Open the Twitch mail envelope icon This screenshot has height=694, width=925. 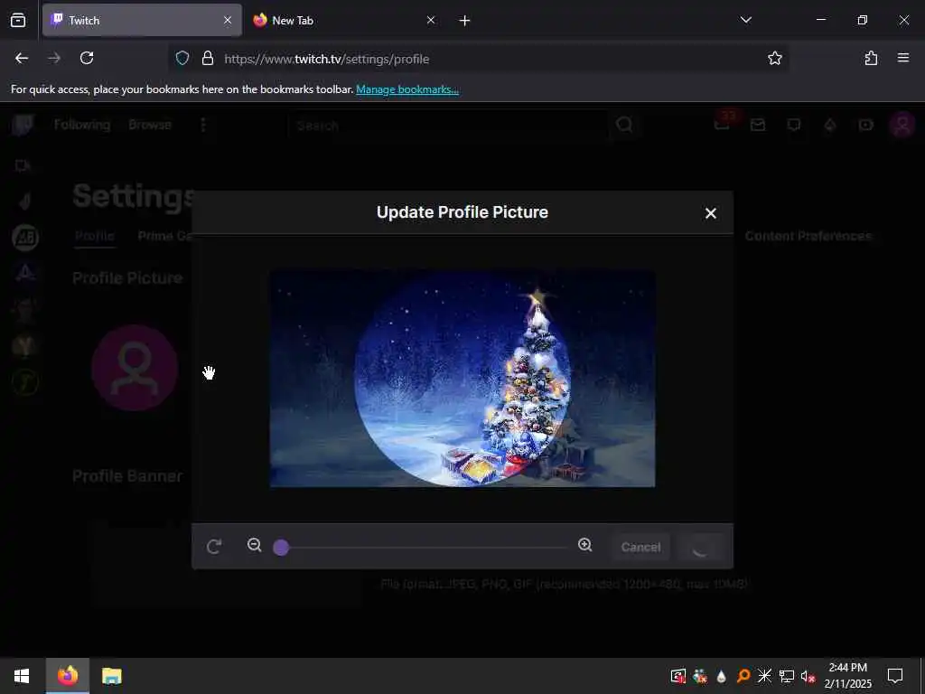(758, 125)
